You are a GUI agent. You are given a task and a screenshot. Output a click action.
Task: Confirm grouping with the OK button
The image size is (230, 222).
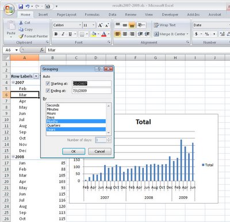coord(74,151)
